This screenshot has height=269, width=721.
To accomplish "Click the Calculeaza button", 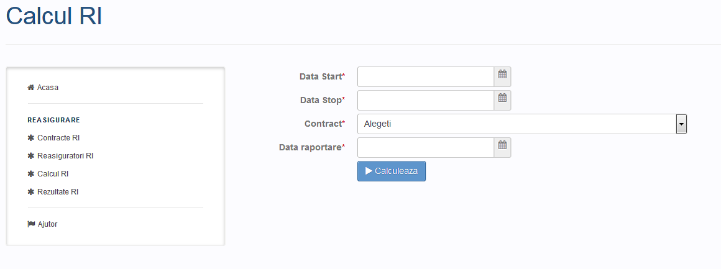I will [392, 171].
